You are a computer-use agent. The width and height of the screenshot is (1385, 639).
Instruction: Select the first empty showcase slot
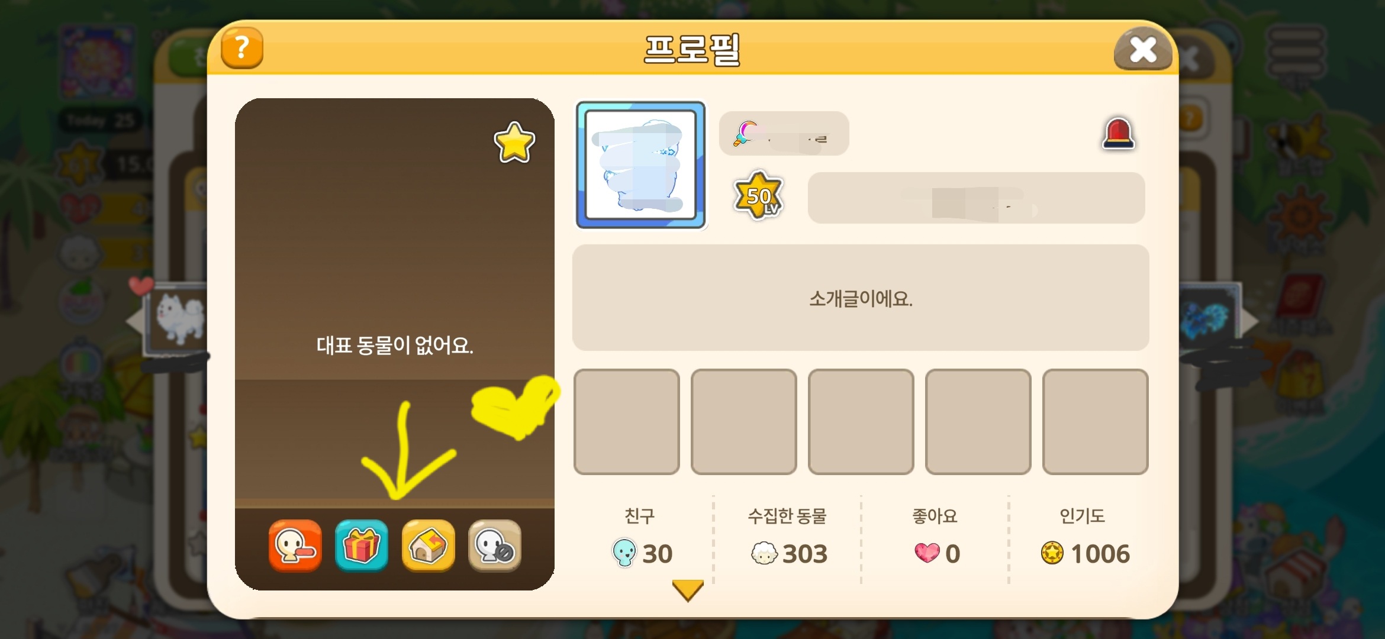pyautogui.click(x=627, y=422)
